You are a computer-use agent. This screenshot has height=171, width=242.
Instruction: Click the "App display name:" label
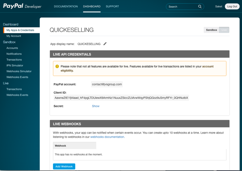tap(62, 44)
